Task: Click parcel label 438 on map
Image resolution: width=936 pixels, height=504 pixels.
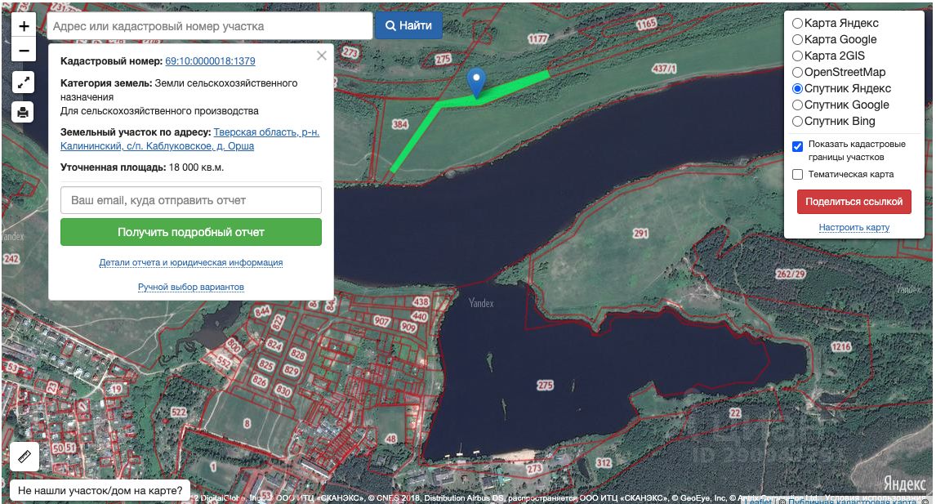Action: pyautogui.click(x=421, y=302)
